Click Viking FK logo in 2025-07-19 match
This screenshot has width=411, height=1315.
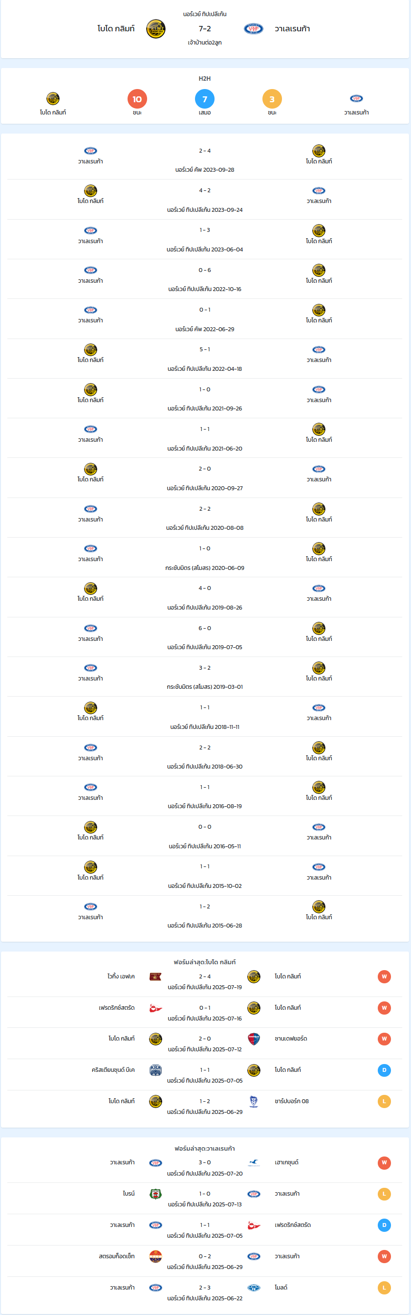tap(155, 976)
